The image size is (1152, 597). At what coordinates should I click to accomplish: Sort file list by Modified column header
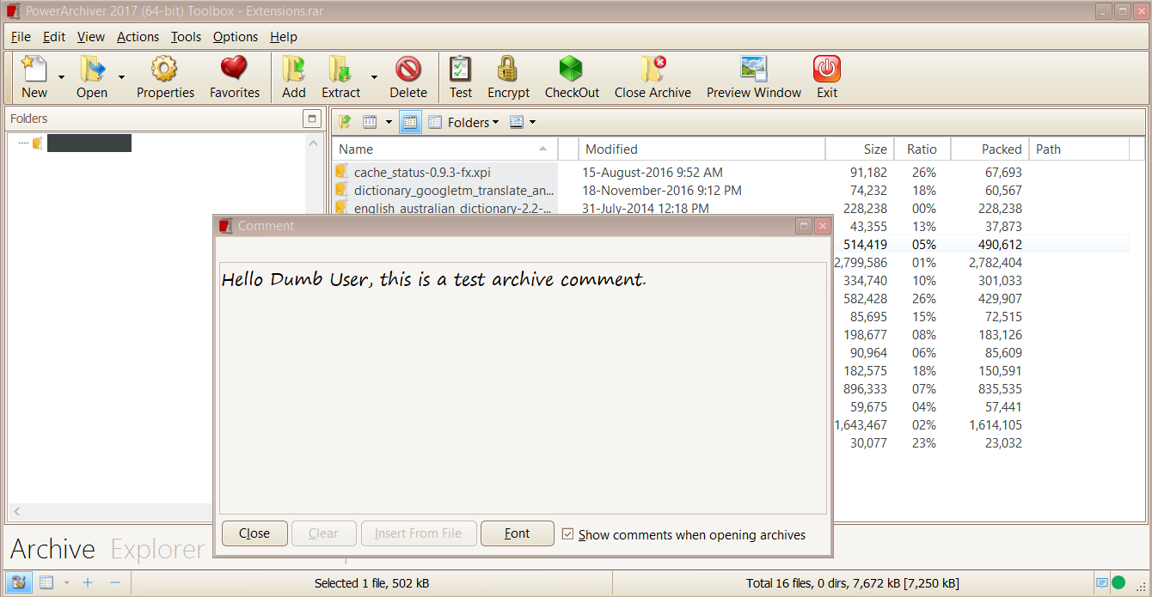point(611,149)
